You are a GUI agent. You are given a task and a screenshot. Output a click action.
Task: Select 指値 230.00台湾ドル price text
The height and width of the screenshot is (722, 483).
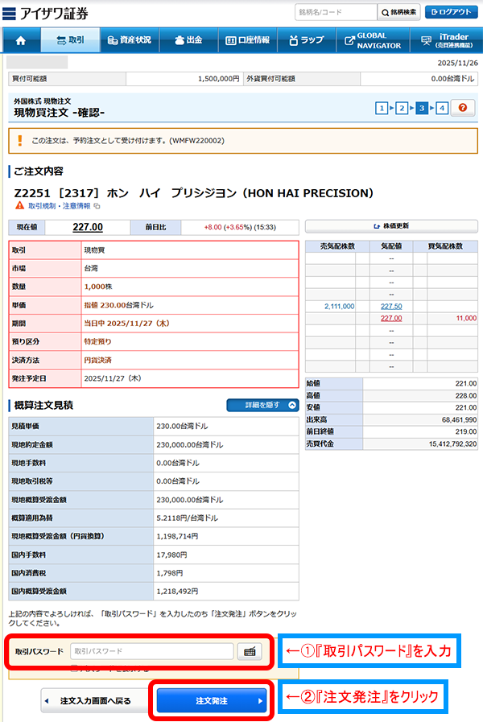119,305
